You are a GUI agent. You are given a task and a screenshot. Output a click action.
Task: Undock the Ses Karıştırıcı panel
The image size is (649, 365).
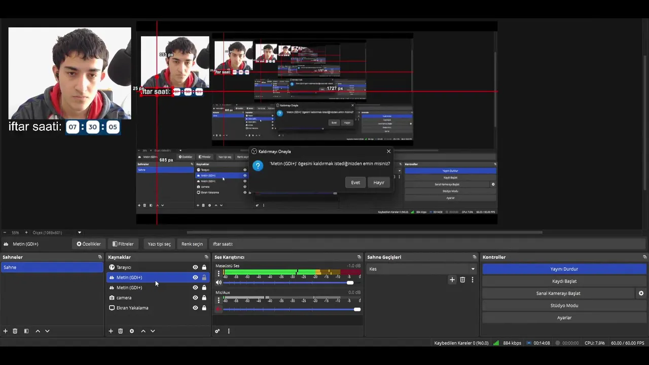[359, 257]
